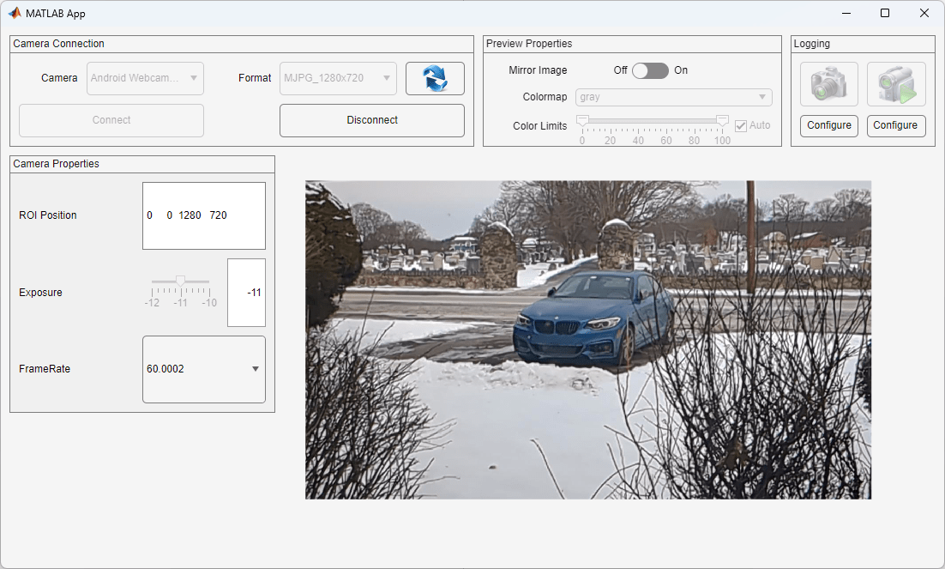Click the ROI Position input field
This screenshot has height=569, width=945.
tap(203, 215)
